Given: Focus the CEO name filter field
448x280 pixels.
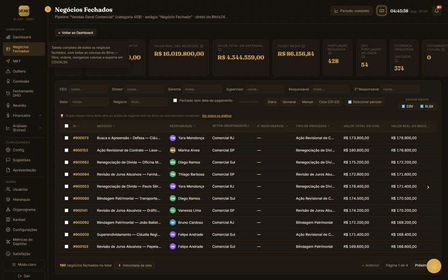Looking at the screenshot, I should tap(88, 90).
